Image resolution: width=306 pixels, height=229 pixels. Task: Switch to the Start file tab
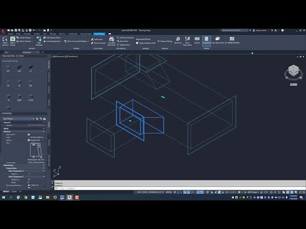[6, 52]
